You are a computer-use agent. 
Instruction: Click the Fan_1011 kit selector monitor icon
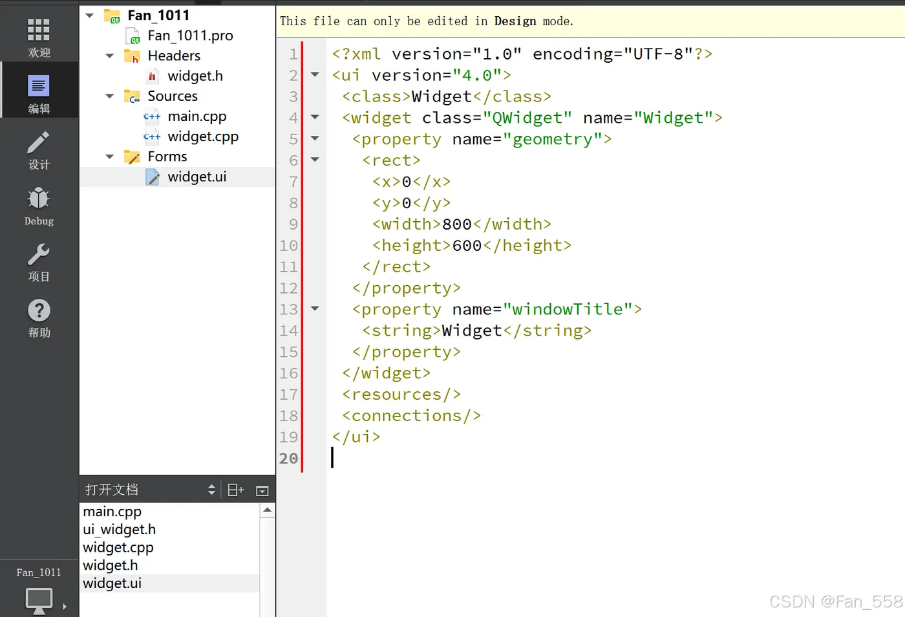pyautogui.click(x=39, y=600)
